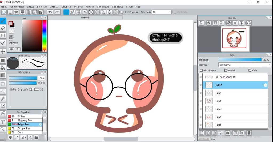Open the Pha trộn blending dropdown
The image size is (273, 142).
(x=244, y=65)
